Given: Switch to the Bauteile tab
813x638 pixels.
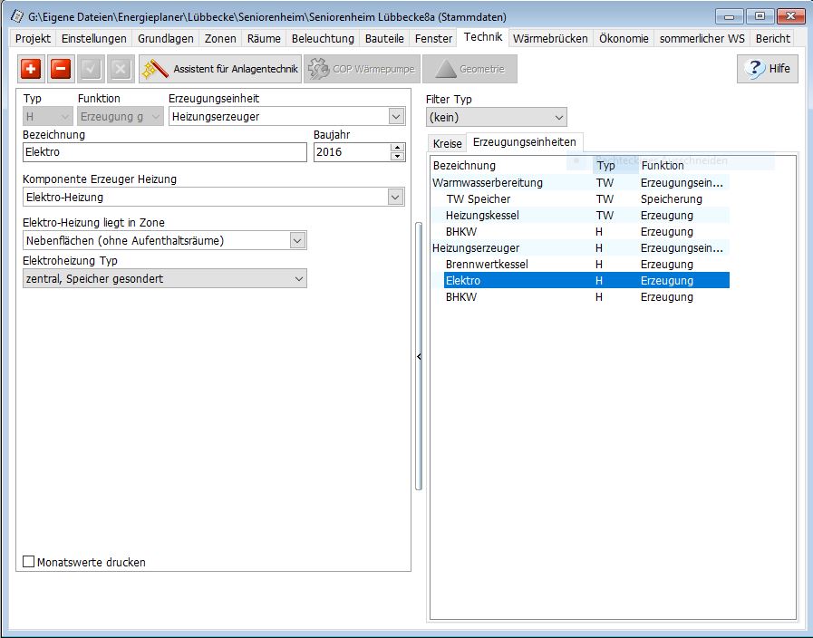Looking at the screenshot, I should (x=384, y=38).
